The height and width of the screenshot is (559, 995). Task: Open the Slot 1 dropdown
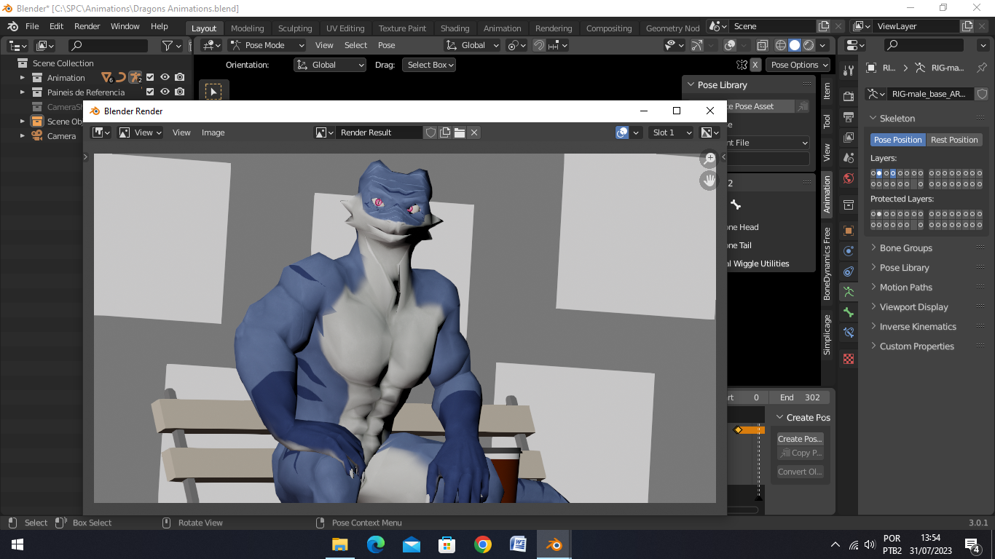coord(671,132)
